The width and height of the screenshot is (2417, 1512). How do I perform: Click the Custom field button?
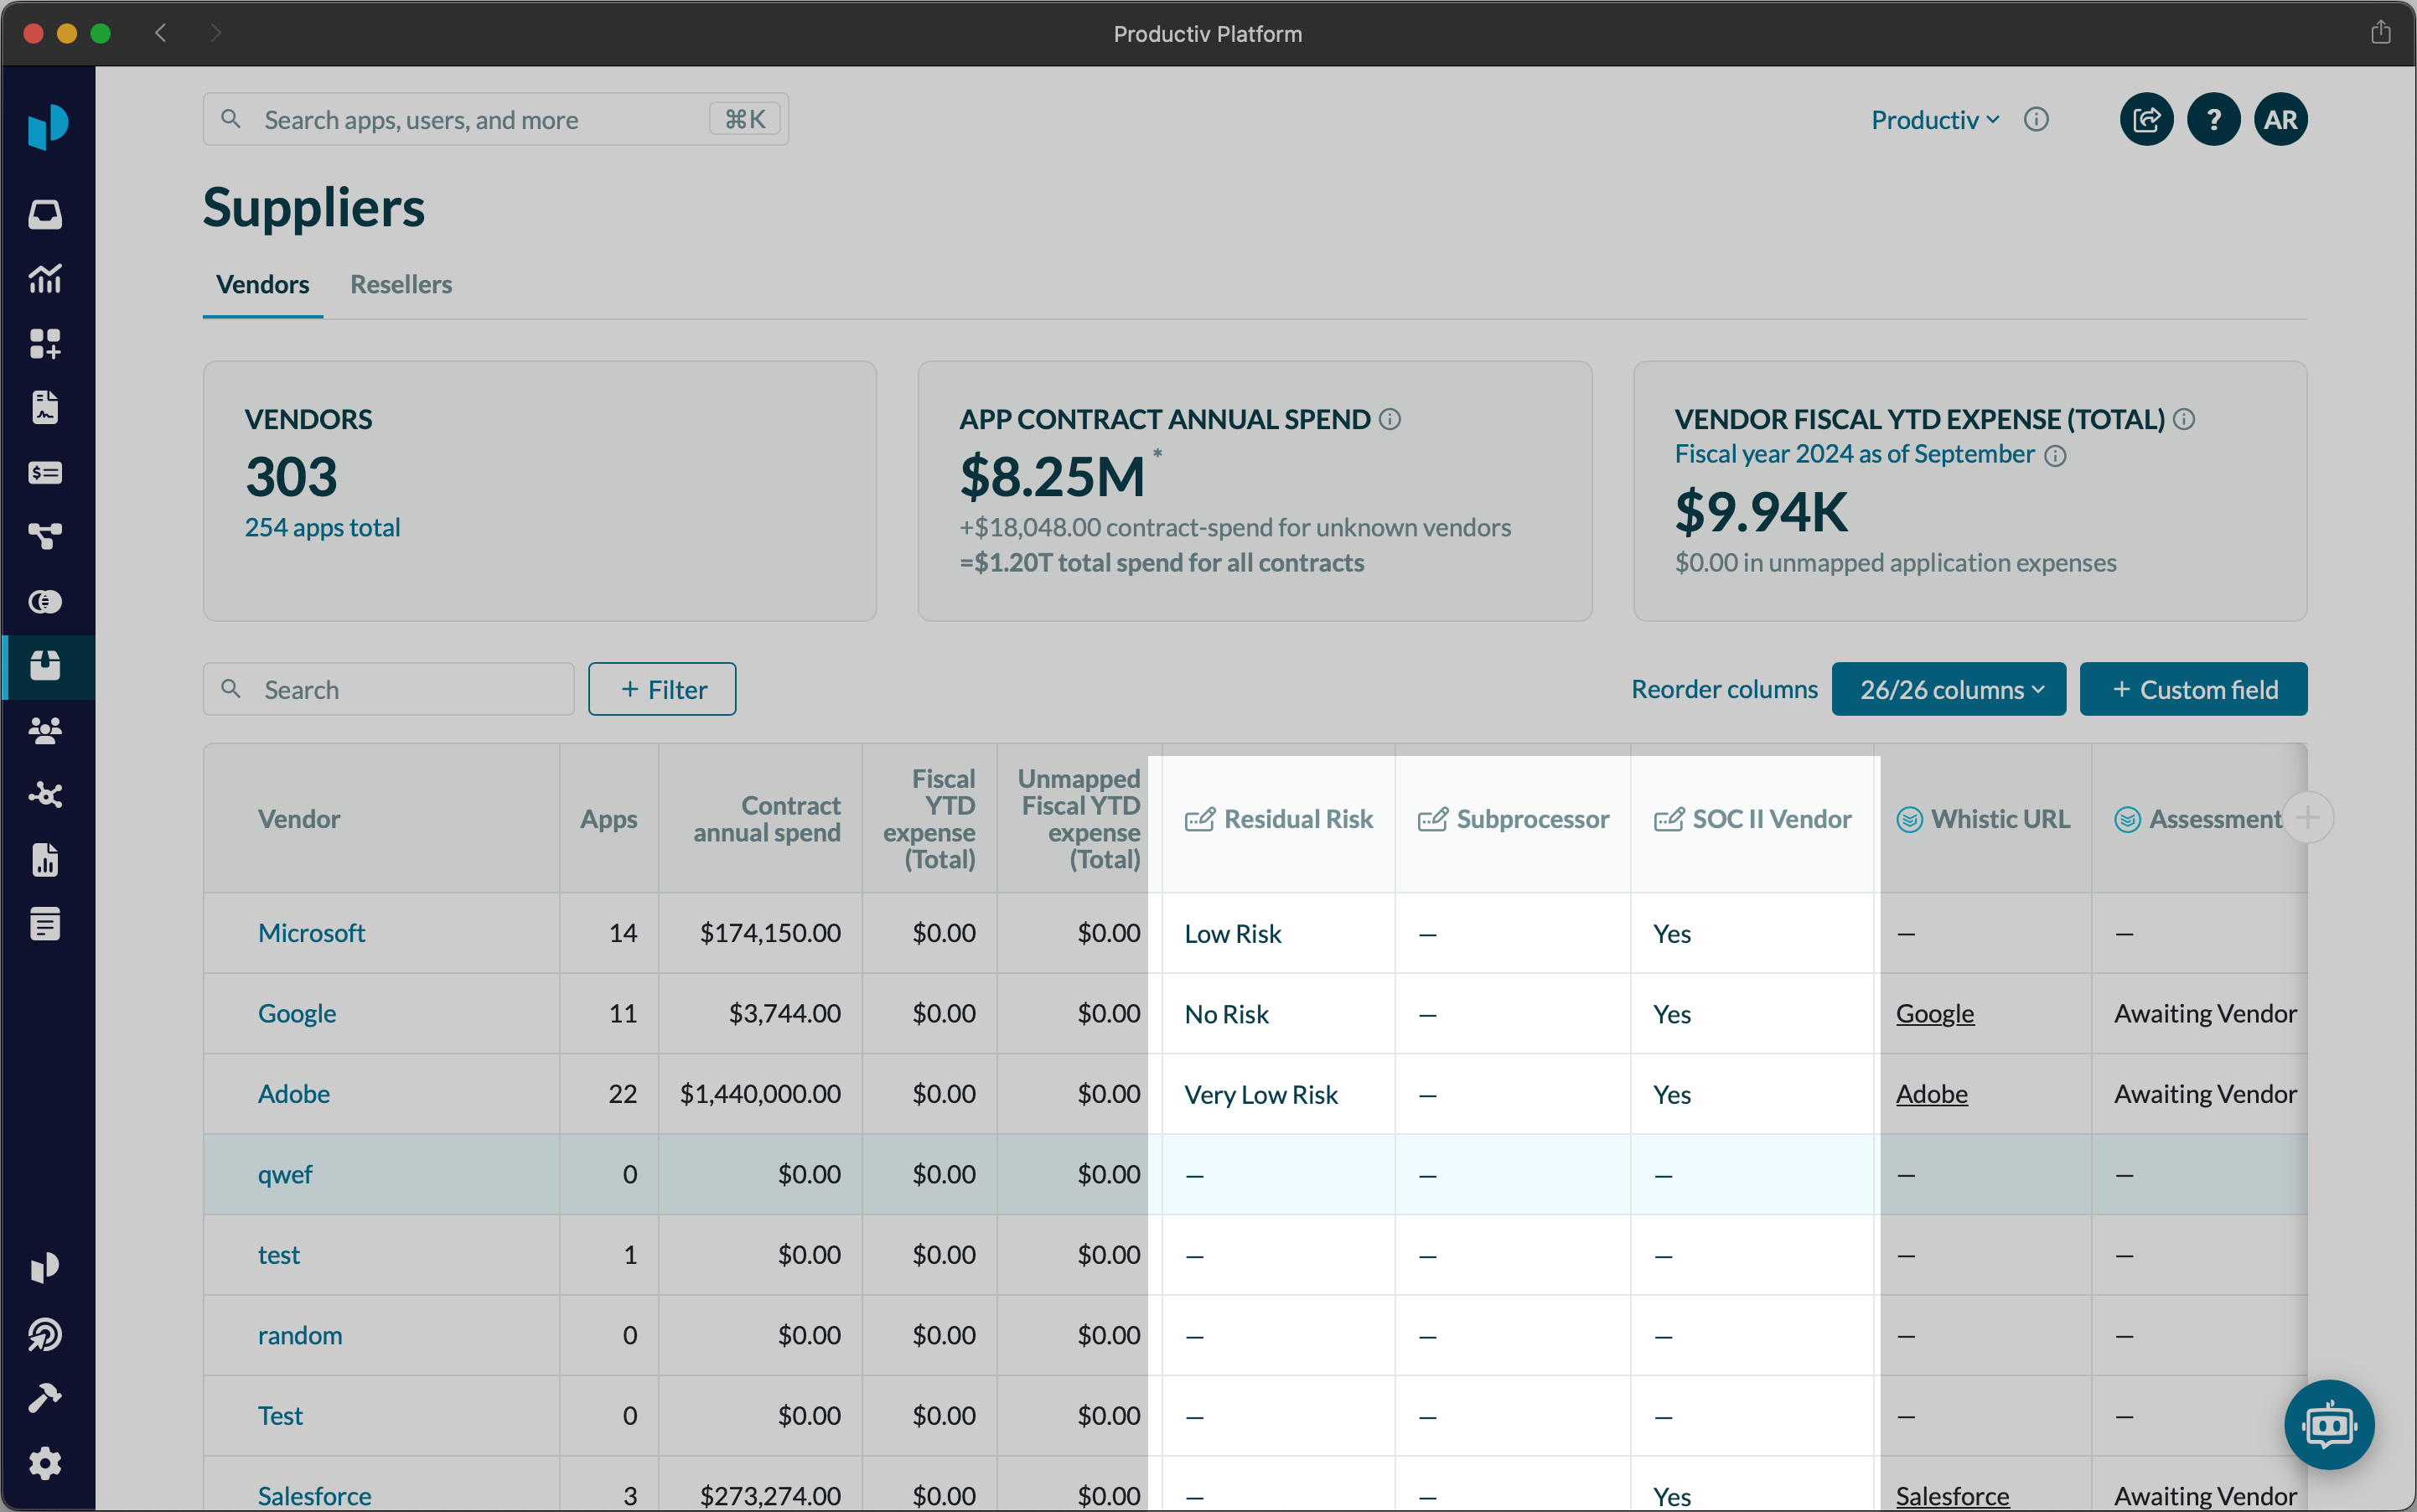coord(2193,689)
